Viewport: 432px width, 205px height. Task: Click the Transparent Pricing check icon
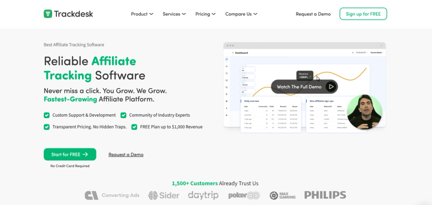47,127
